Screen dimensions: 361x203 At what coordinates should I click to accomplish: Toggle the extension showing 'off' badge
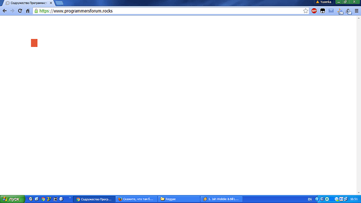349,11
